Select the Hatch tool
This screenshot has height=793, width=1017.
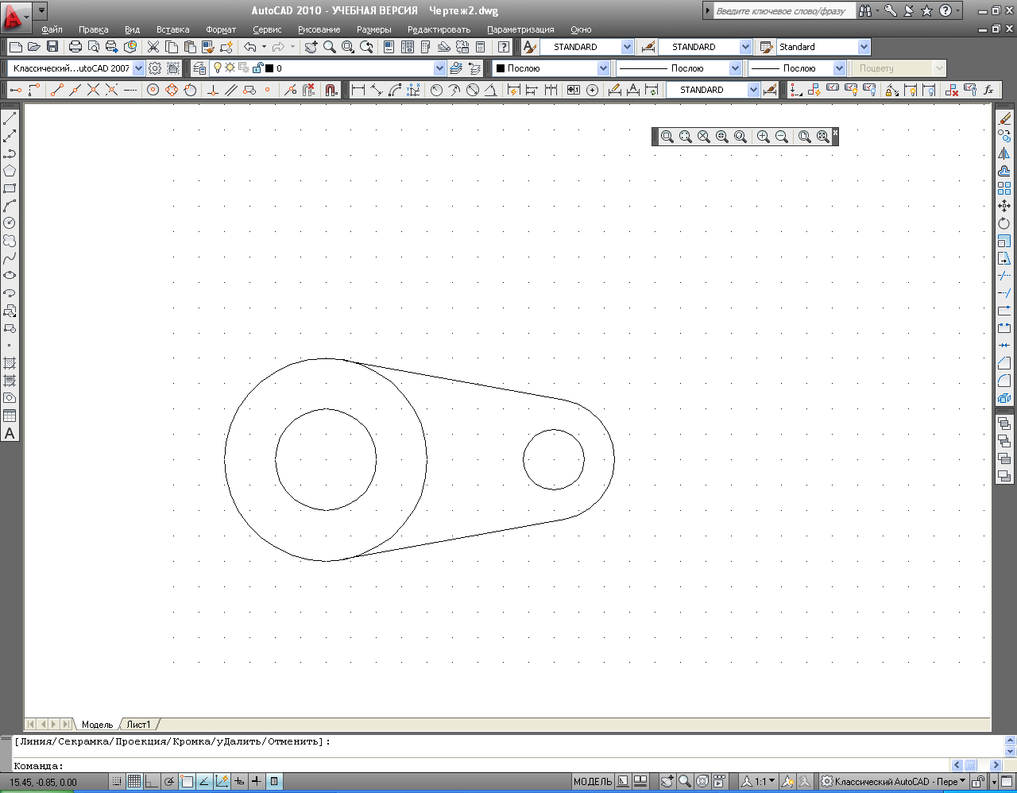click(10, 363)
